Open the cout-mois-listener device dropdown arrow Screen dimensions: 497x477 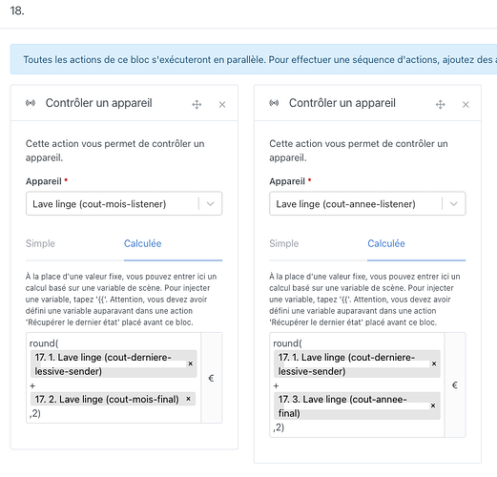point(211,204)
